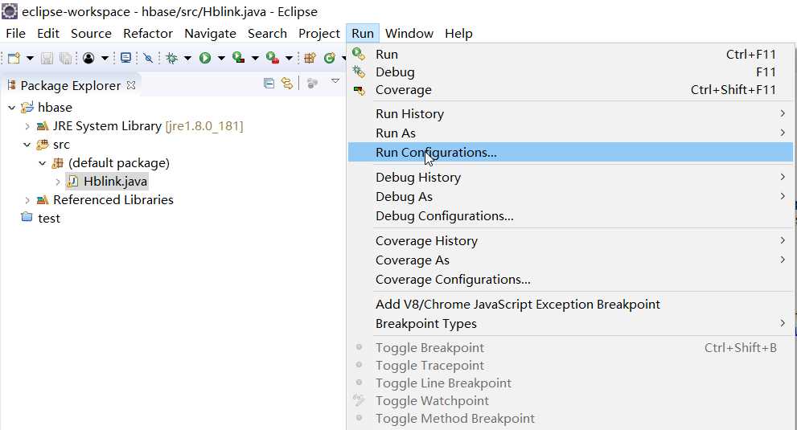Open the Debug As submenu
This screenshot has height=430, width=797.
pyautogui.click(x=570, y=197)
